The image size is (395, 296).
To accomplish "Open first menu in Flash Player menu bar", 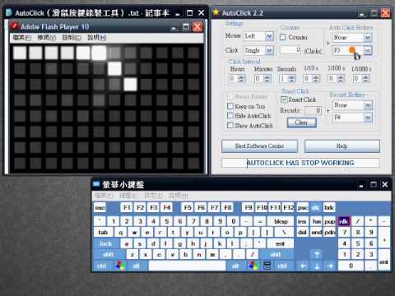I will click(21, 38).
